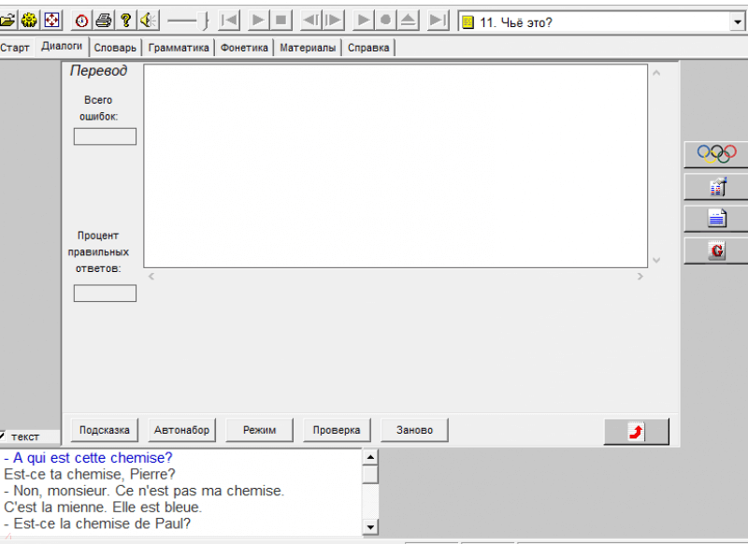Click the red letter G button
The image size is (748, 544).
716,251
